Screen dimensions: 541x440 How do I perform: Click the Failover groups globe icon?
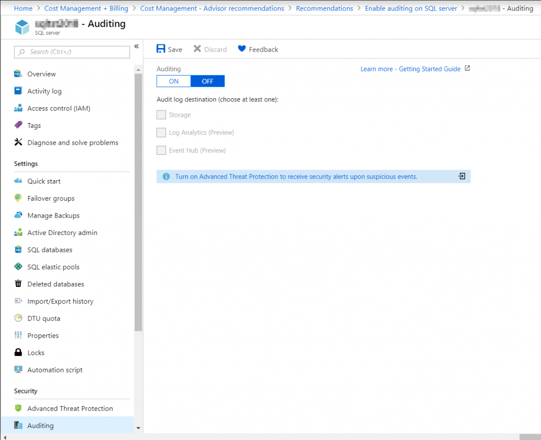click(18, 198)
